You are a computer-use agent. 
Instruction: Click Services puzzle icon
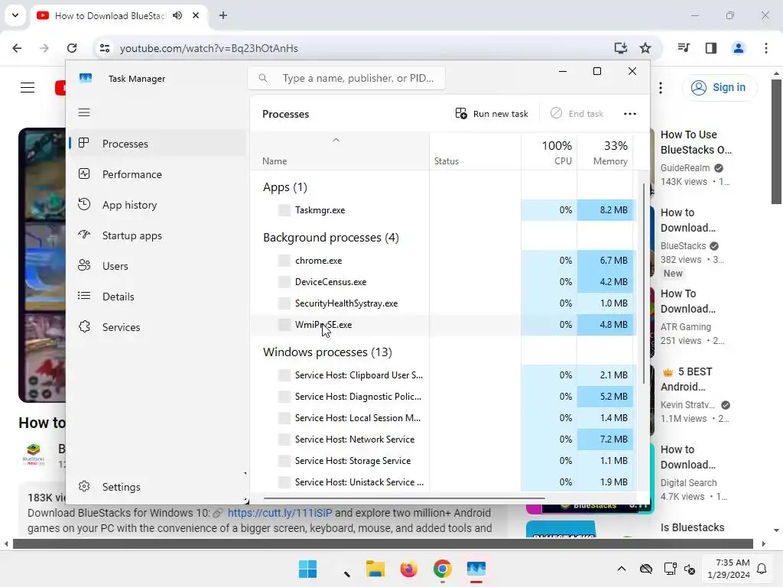(x=84, y=326)
